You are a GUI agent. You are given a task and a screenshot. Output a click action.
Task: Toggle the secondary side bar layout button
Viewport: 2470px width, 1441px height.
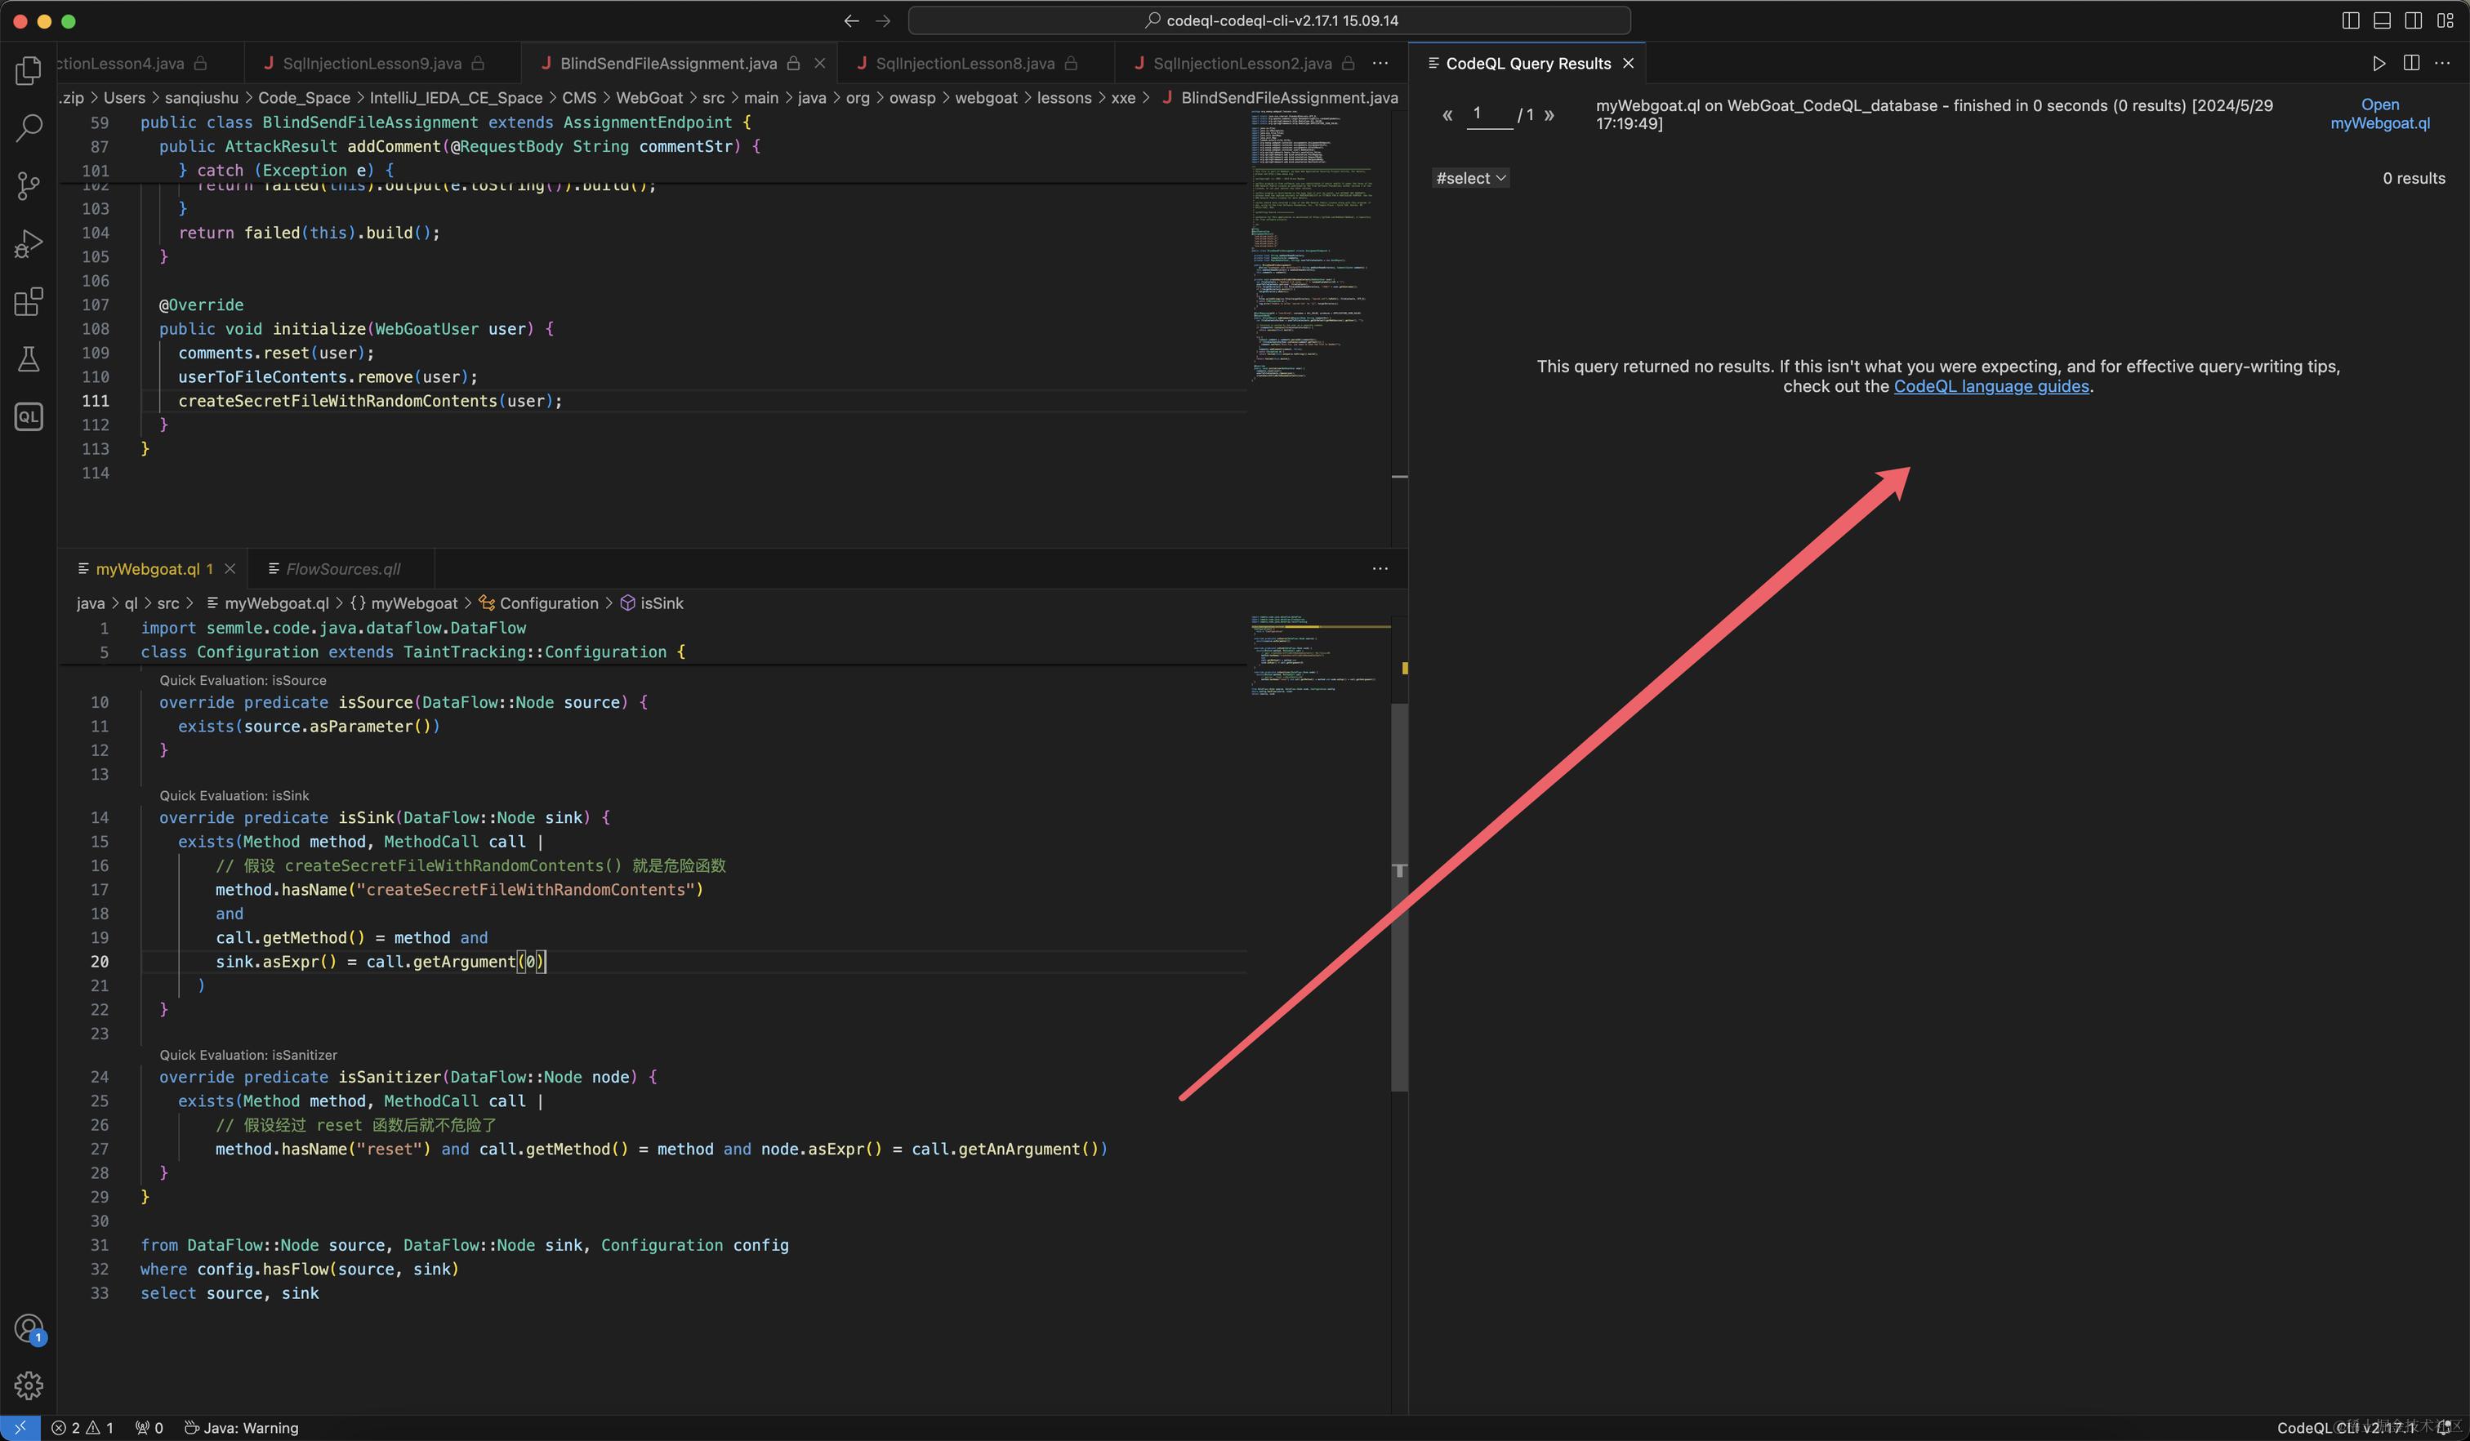[2413, 20]
